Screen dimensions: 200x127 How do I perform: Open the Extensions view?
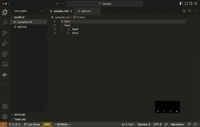5,54
